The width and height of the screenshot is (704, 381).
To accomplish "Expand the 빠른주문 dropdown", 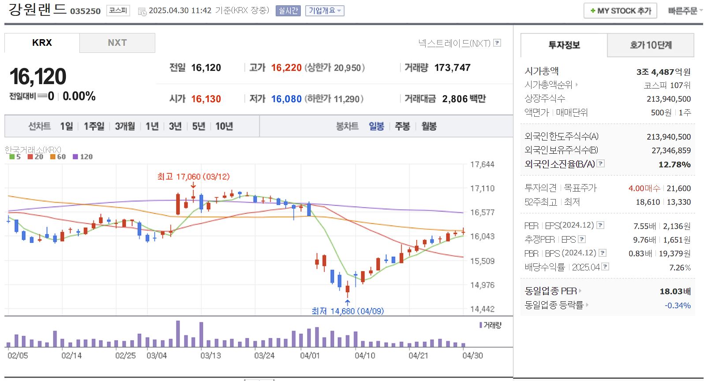I will pos(685,11).
